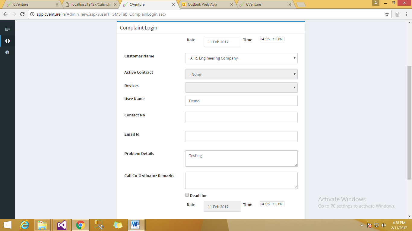Viewport: 412px width, 231px height.
Task: Close the Outlook Web App tab
Action: [232, 5]
